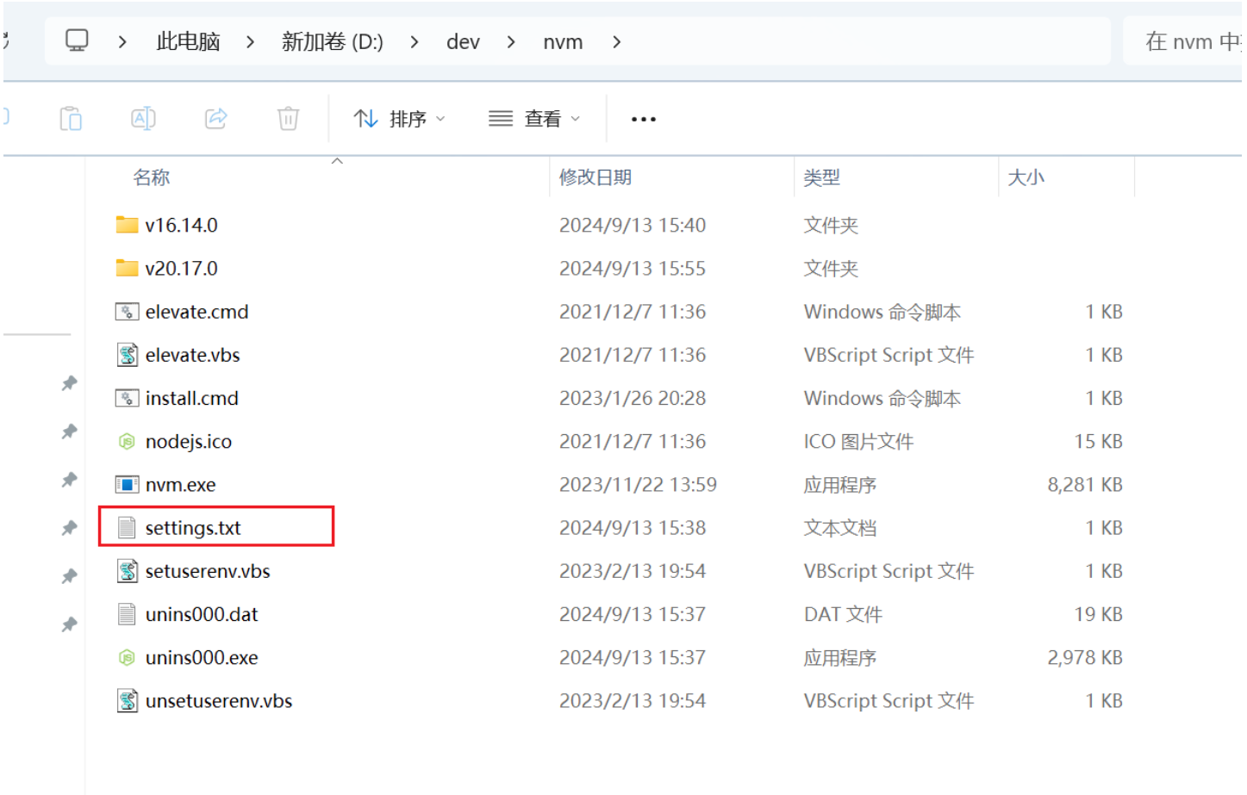Click the 19 KB size value

click(x=1098, y=614)
